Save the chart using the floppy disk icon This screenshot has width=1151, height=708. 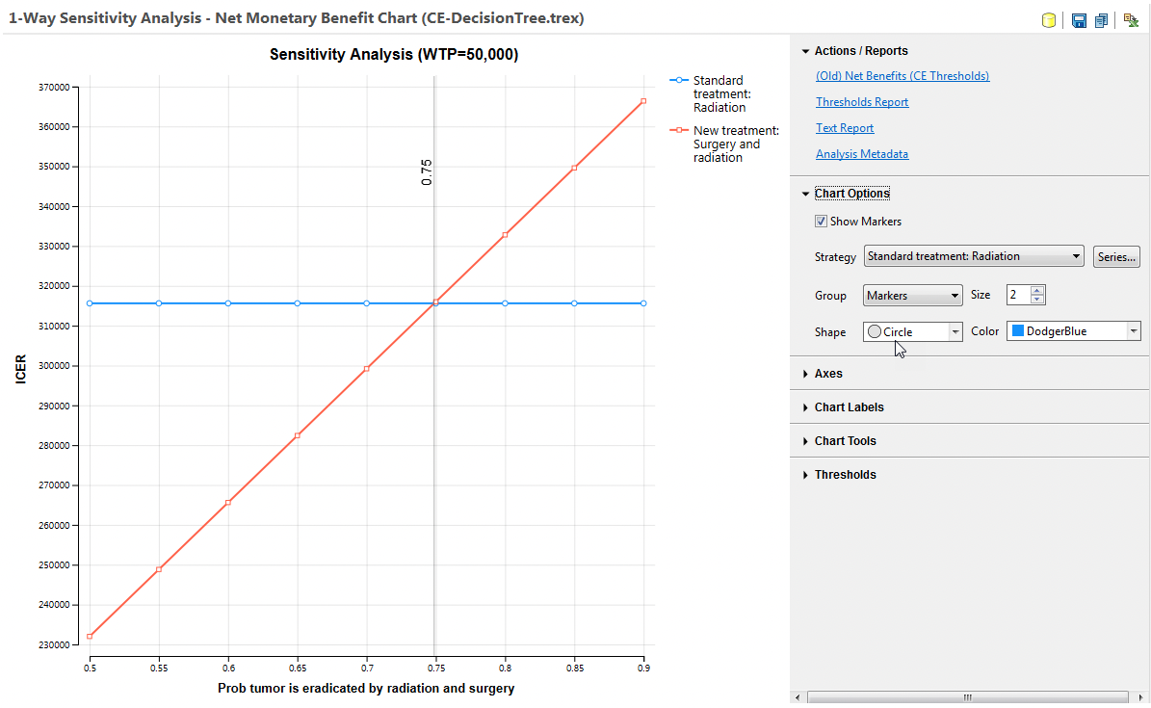pos(1079,19)
